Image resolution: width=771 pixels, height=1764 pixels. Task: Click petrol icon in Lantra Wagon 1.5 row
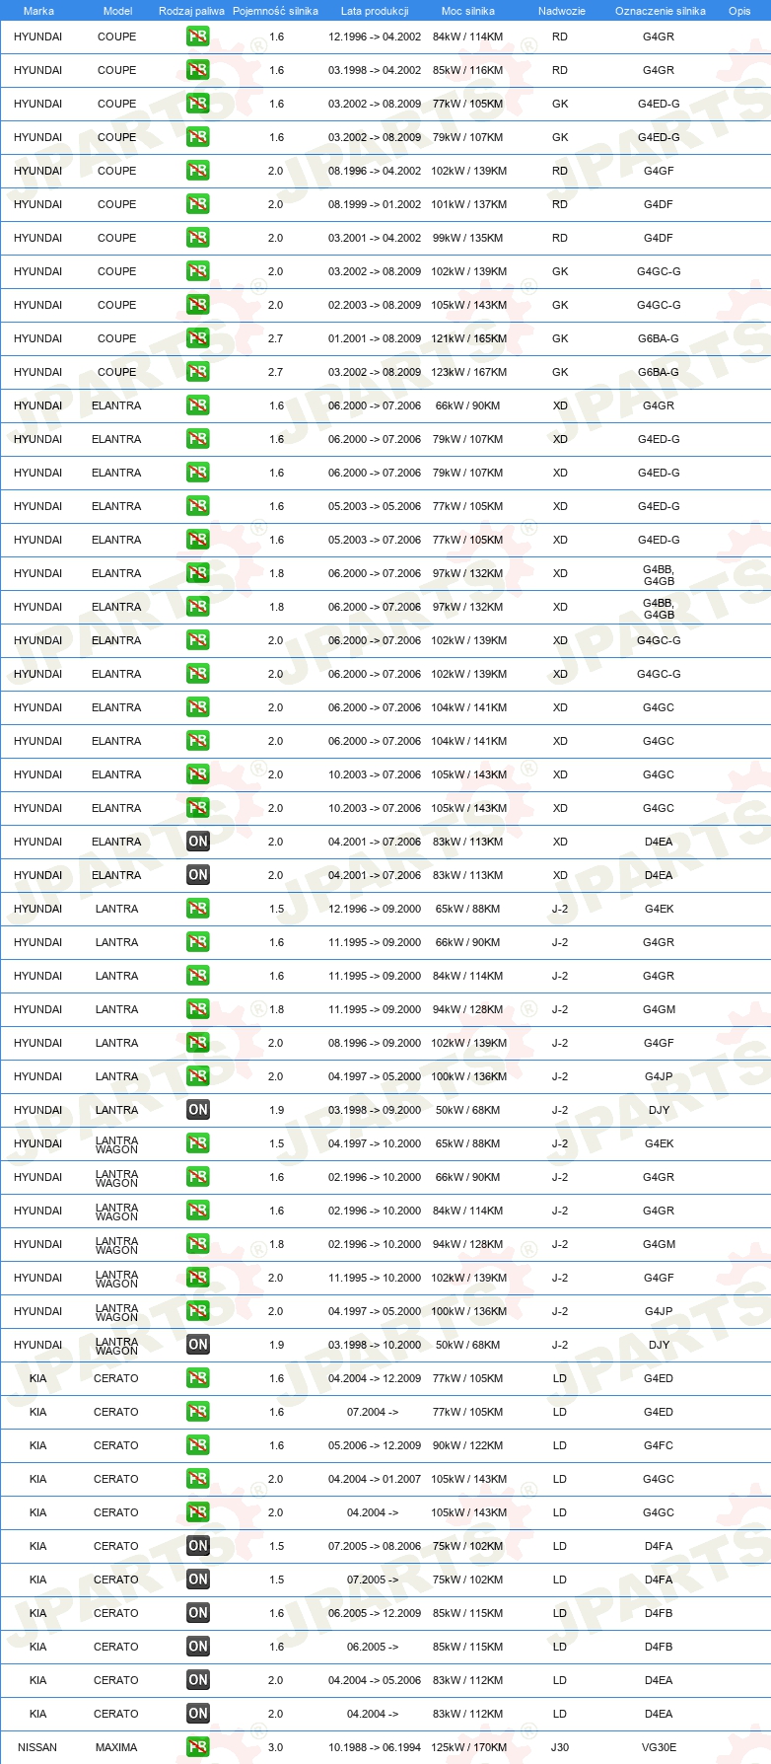click(198, 1143)
